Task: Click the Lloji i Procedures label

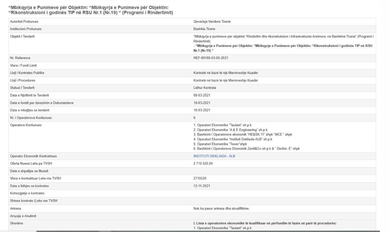Action: 23,80
